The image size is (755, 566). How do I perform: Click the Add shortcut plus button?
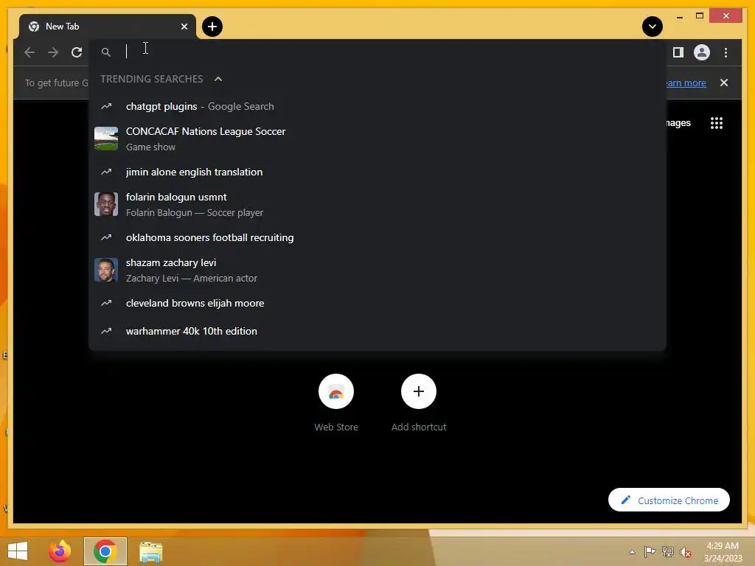419,391
